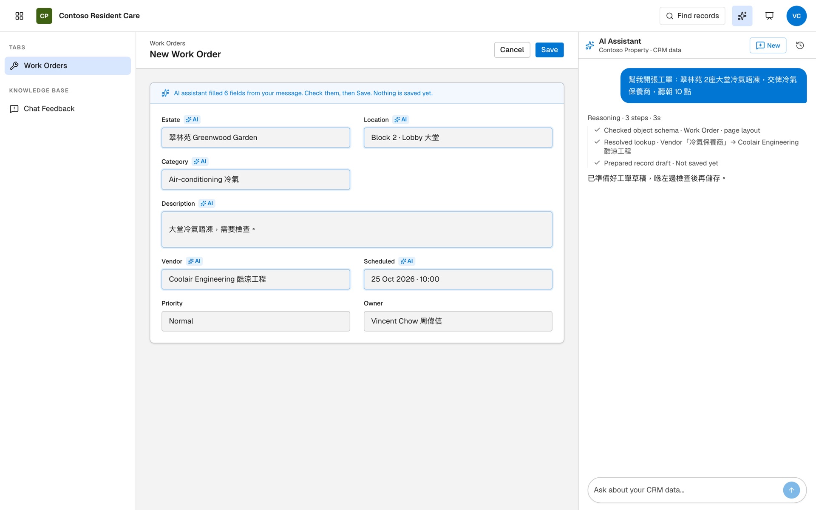
Task: Click Find records search button
Action: (692, 16)
